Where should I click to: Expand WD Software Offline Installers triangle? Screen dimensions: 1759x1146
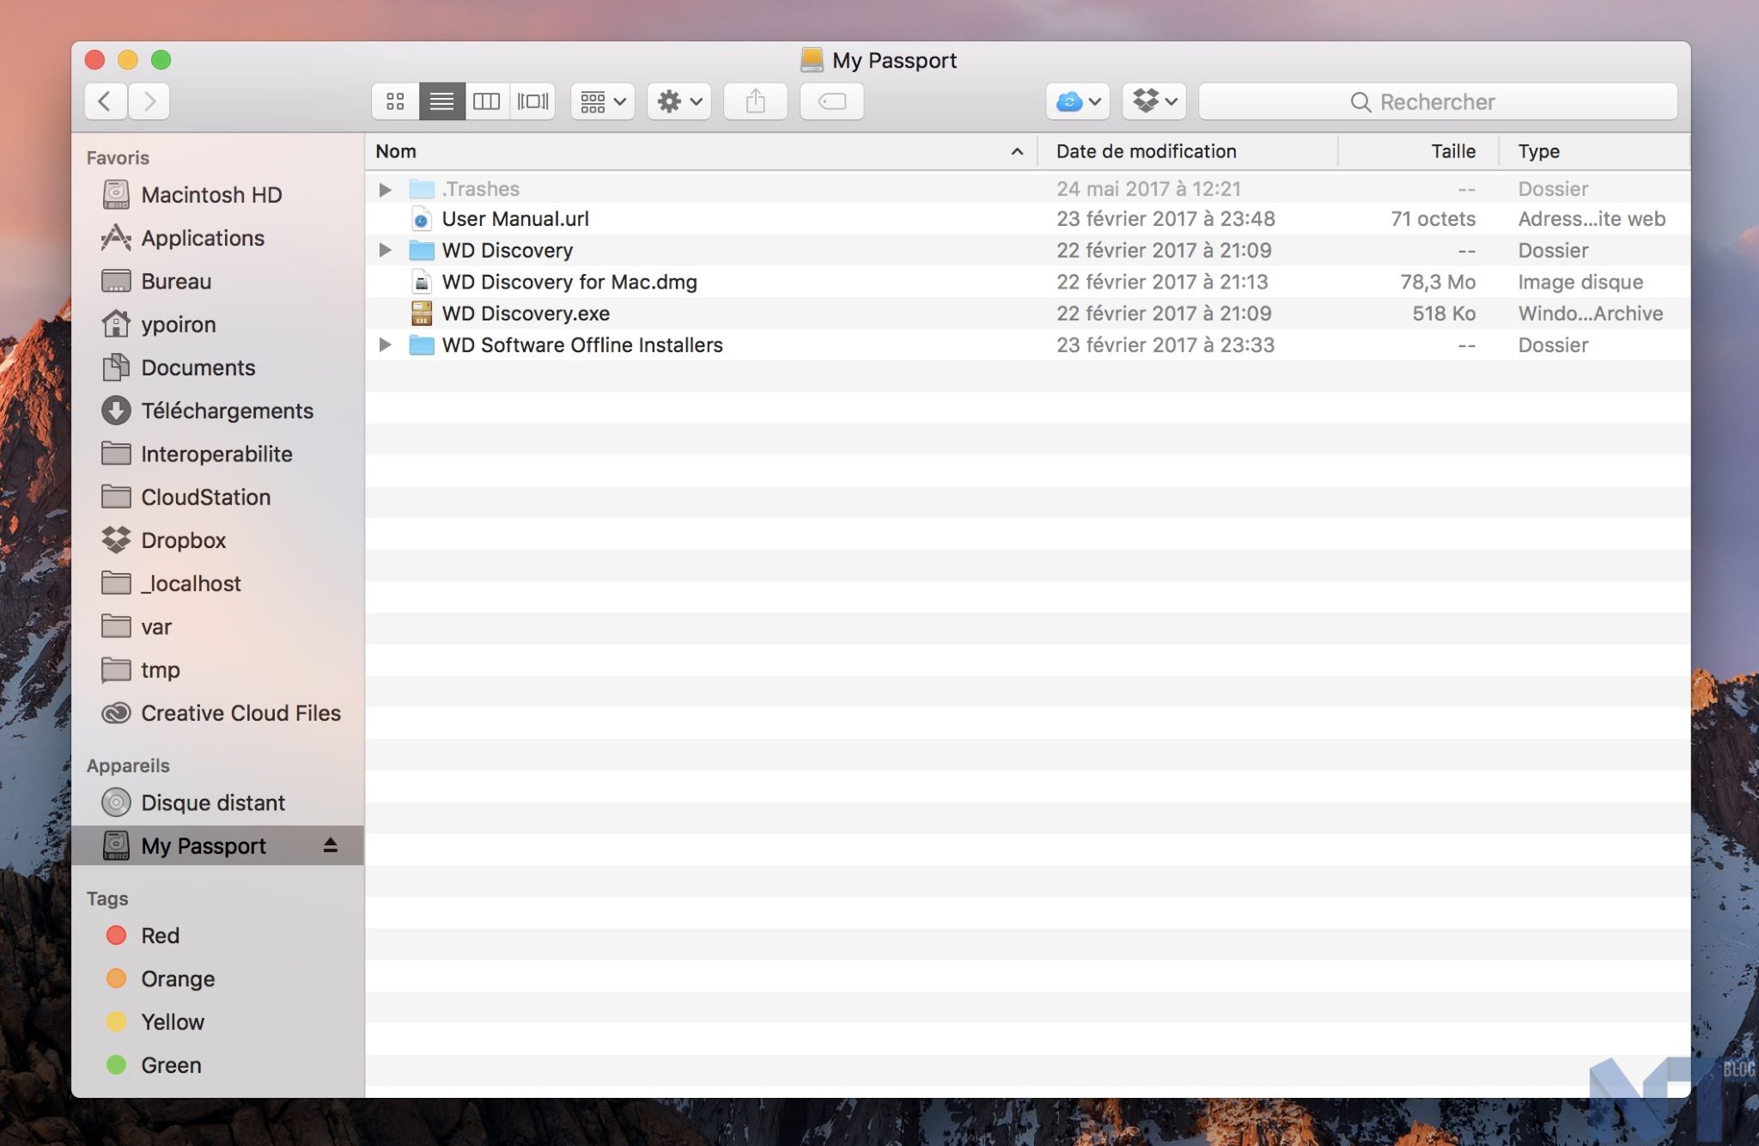(385, 344)
